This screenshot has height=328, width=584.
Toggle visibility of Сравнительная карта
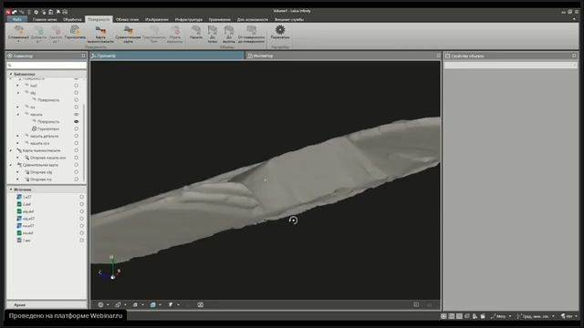[x=77, y=165]
